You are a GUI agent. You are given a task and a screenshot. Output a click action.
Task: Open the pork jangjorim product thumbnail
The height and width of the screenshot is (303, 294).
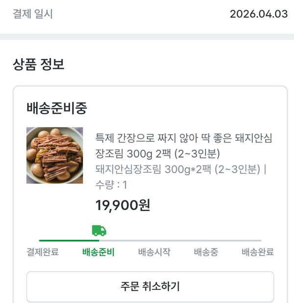(x=54, y=156)
